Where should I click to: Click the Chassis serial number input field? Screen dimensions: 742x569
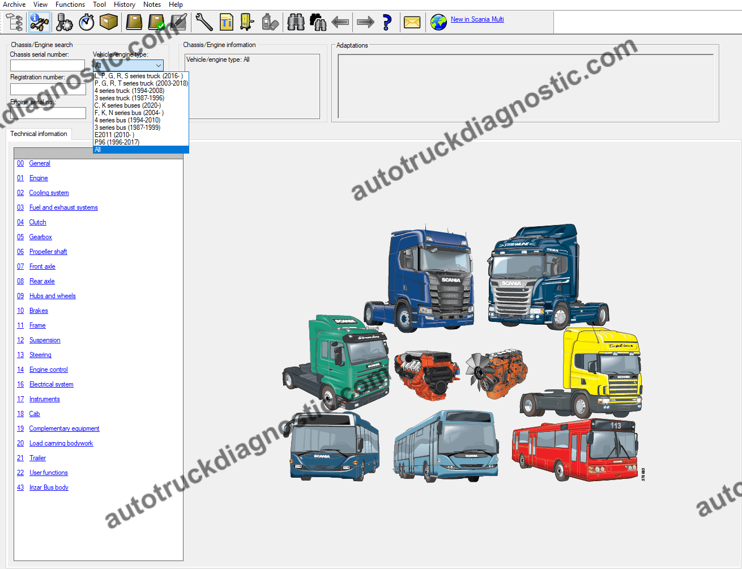[x=48, y=66]
